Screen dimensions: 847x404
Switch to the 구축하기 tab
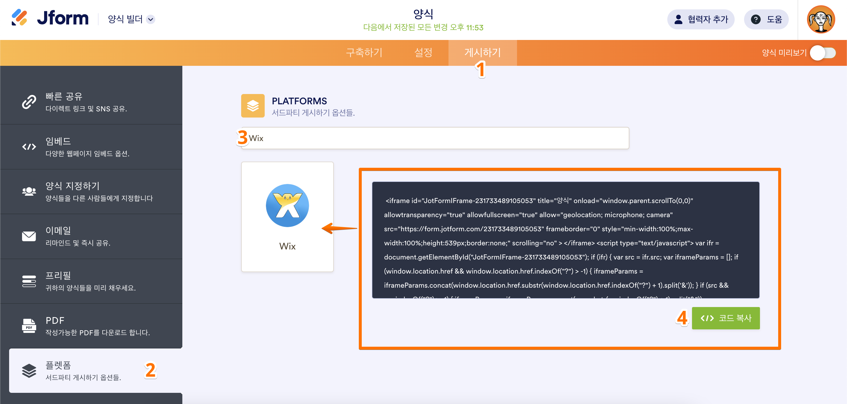pos(364,53)
